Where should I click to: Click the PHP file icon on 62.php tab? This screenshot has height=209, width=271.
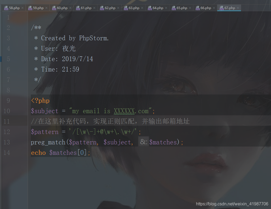coord(102,8)
